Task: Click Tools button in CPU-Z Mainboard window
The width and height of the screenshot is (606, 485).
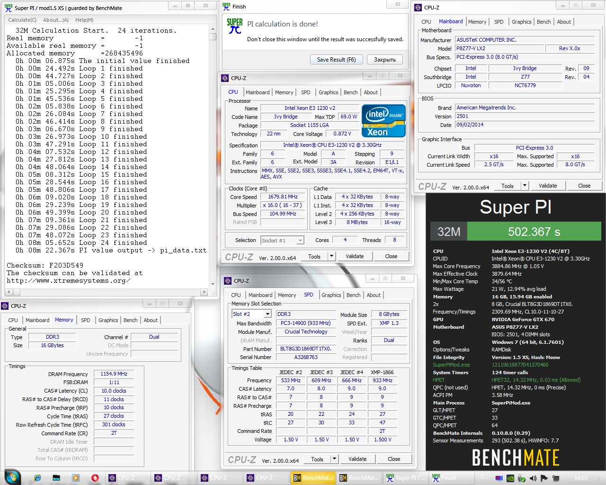Action: click(x=508, y=186)
